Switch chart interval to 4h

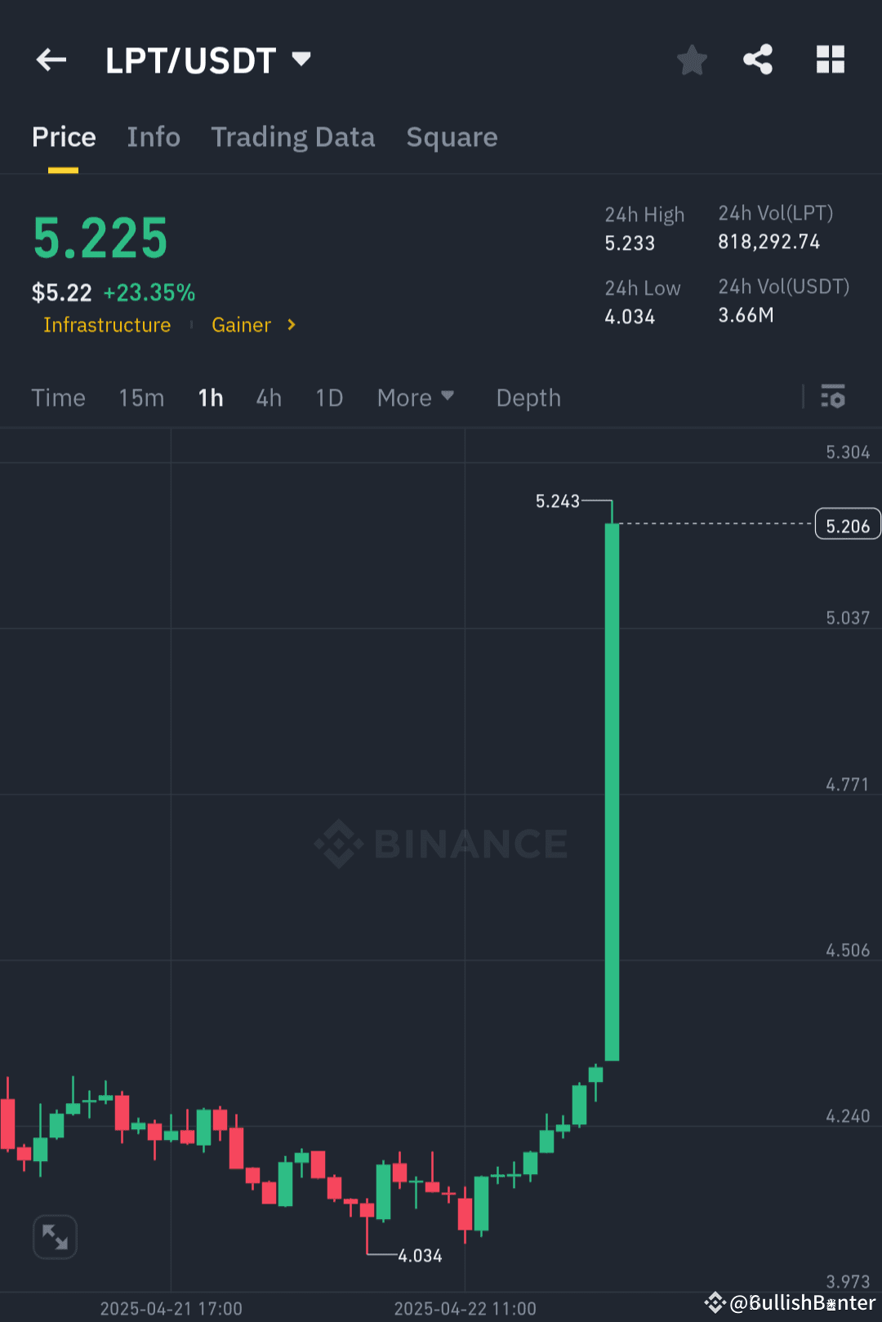(x=268, y=398)
